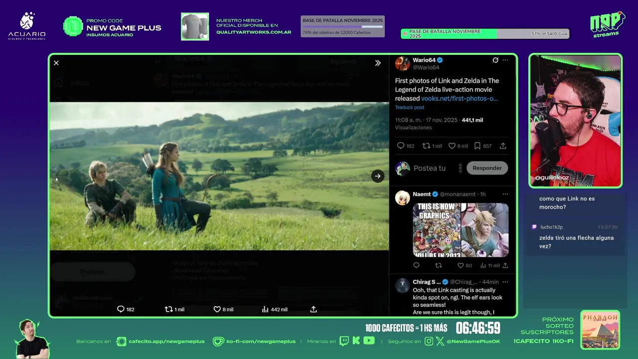
Task: Open the THIS IS HOW GRAPHICS meme image
Action: pos(437,230)
